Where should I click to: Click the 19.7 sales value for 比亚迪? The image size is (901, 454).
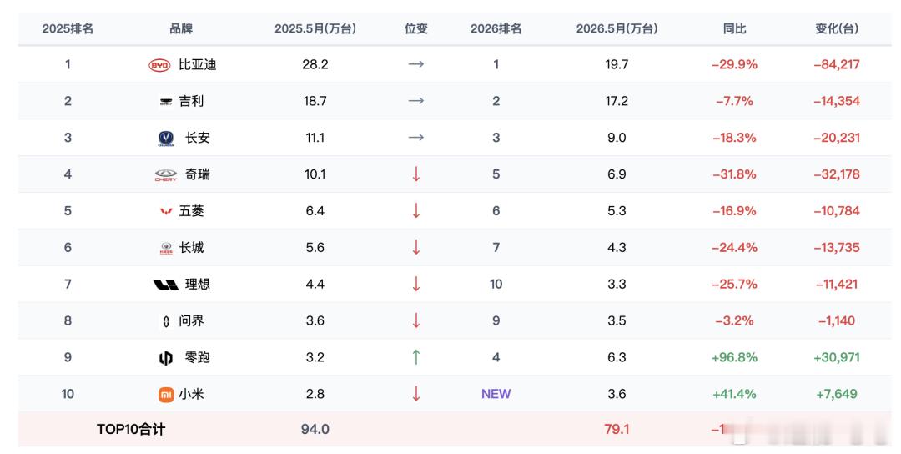tap(617, 64)
